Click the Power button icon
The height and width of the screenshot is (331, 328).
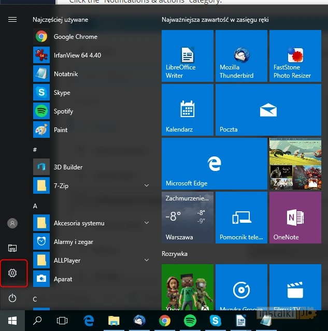[13, 298]
